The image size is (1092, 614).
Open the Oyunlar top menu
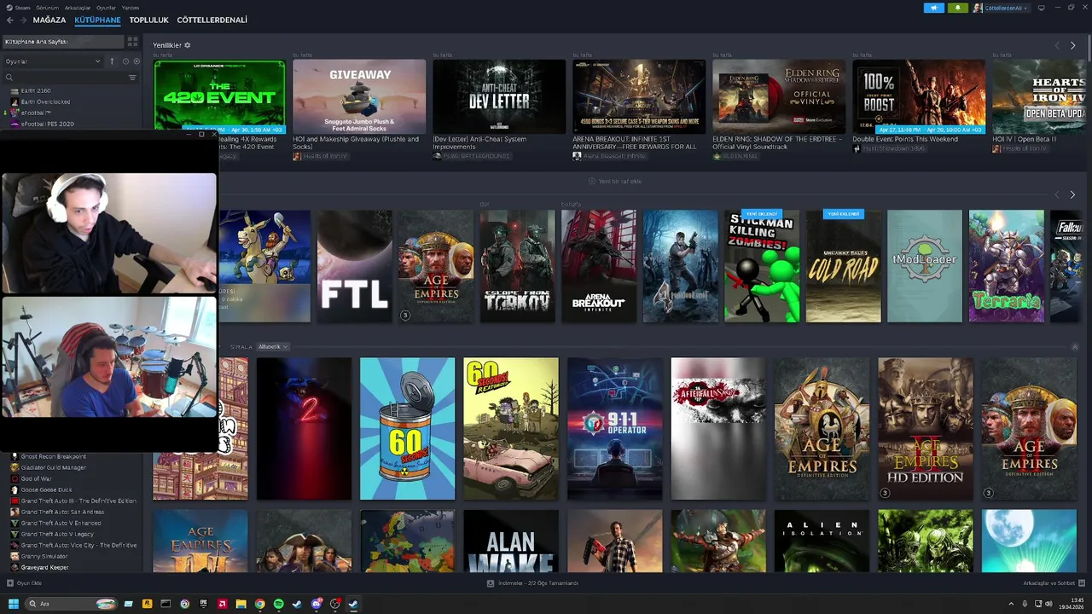point(106,8)
